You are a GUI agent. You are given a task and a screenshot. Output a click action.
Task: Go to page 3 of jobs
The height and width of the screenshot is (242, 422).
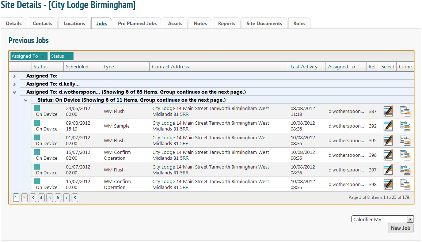(33, 197)
